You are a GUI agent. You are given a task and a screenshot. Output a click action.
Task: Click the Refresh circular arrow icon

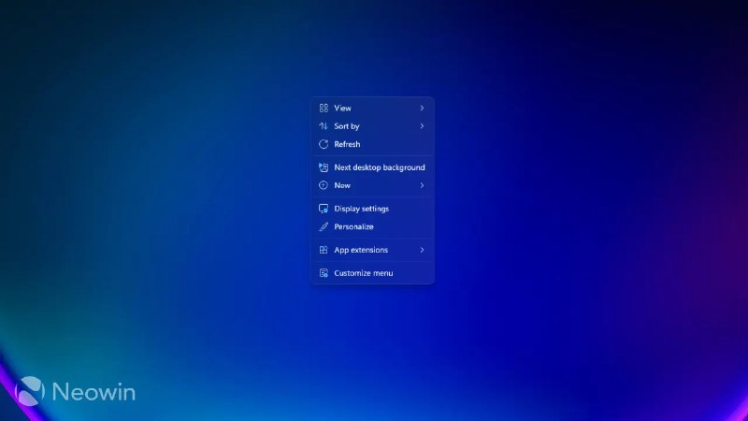click(324, 144)
